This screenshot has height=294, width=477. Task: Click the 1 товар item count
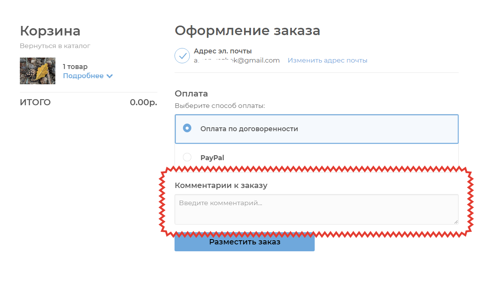(x=75, y=67)
